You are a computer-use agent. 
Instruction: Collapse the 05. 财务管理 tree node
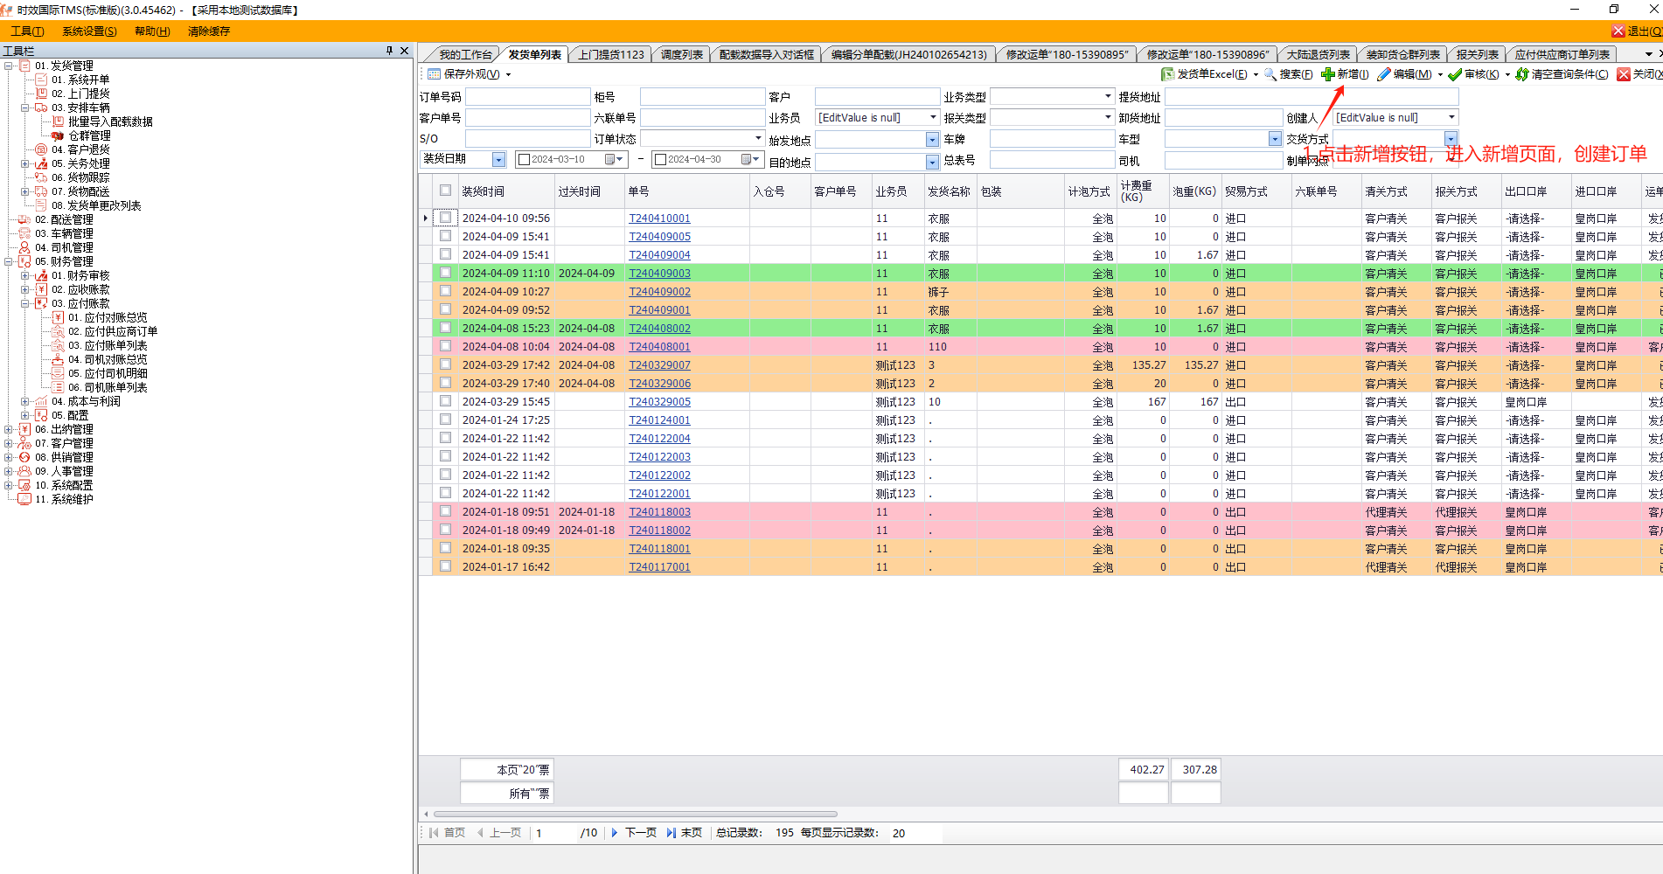pos(9,261)
